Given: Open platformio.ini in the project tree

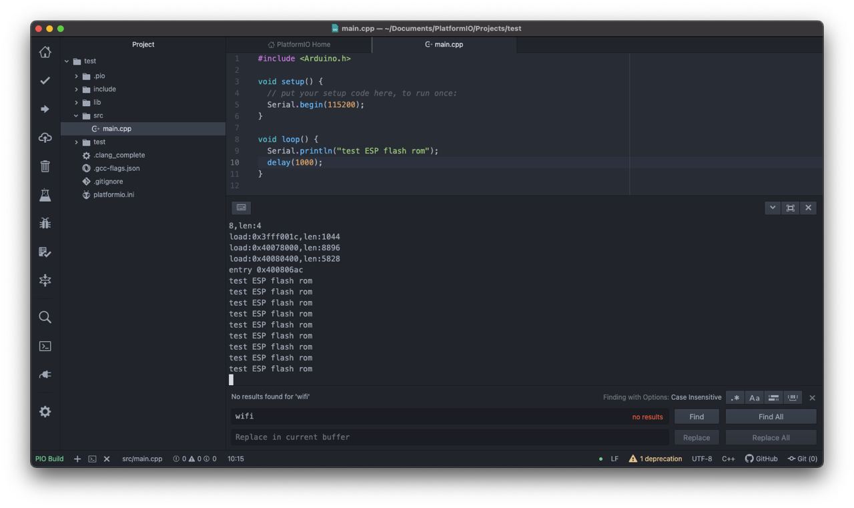Looking at the screenshot, I should pos(113,195).
